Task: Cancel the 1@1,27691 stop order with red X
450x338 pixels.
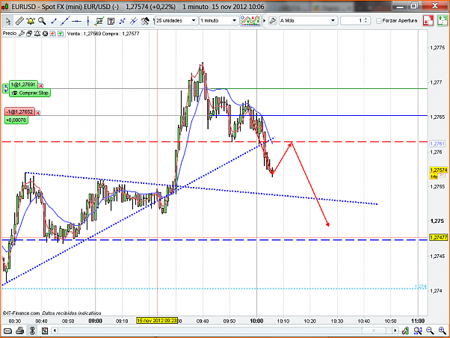Action: 41,85
